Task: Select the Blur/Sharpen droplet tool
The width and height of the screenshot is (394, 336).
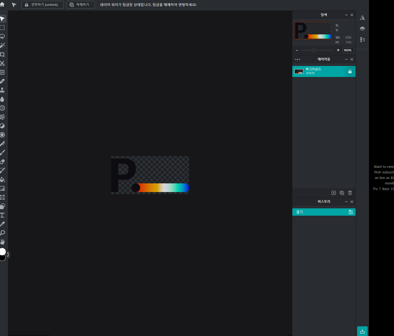Action: tap(2, 99)
